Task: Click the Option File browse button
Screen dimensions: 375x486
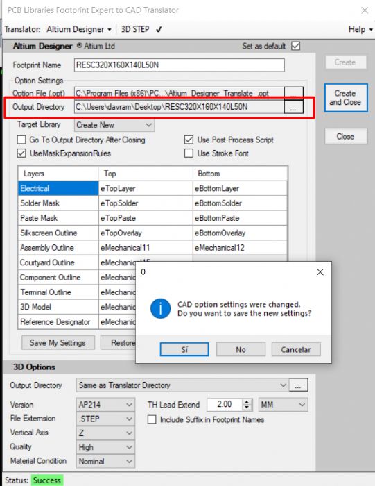Action: (293, 93)
